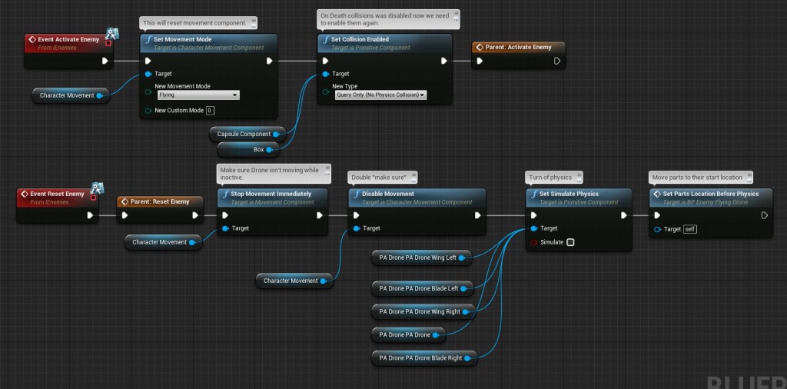Select the Capsule Component variable node
Screen dimensions: 787x389
point(248,134)
